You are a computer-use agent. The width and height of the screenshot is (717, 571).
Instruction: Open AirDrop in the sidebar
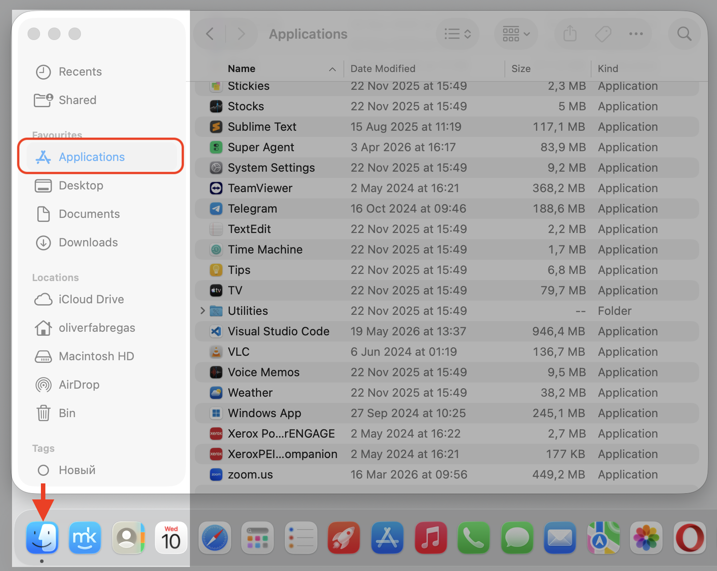(102, 385)
